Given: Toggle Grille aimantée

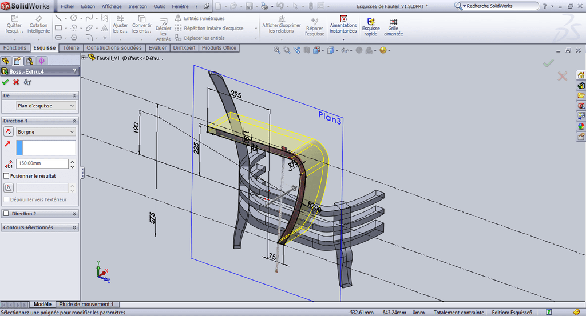Looking at the screenshot, I should 393,27.
